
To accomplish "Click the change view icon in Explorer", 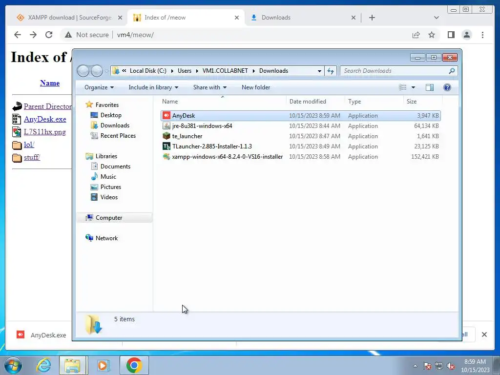I will (x=403, y=87).
